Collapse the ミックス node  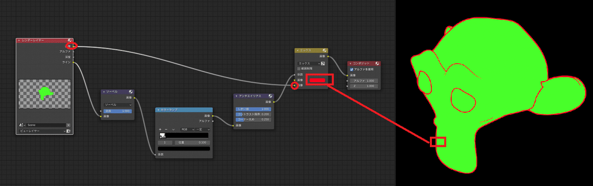coord(297,50)
